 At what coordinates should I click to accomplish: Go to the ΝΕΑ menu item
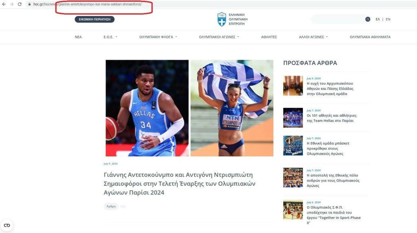pyautogui.click(x=78, y=37)
